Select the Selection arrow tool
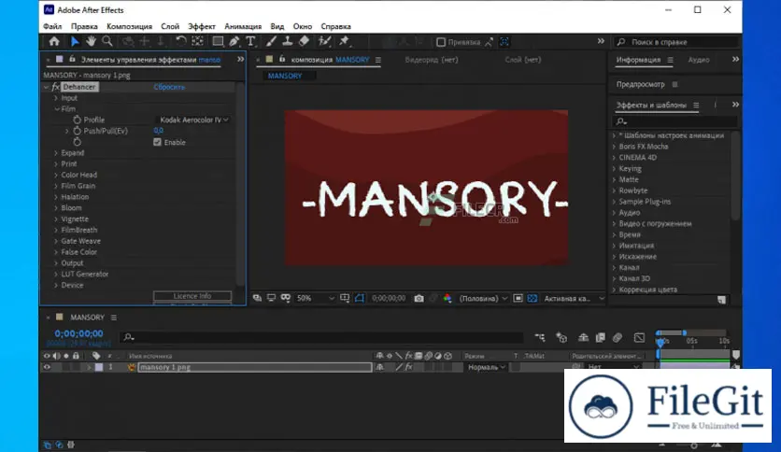This screenshot has height=452, width=781. [x=75, y=42]
